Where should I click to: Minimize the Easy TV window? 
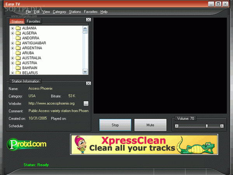coord(211,4)
